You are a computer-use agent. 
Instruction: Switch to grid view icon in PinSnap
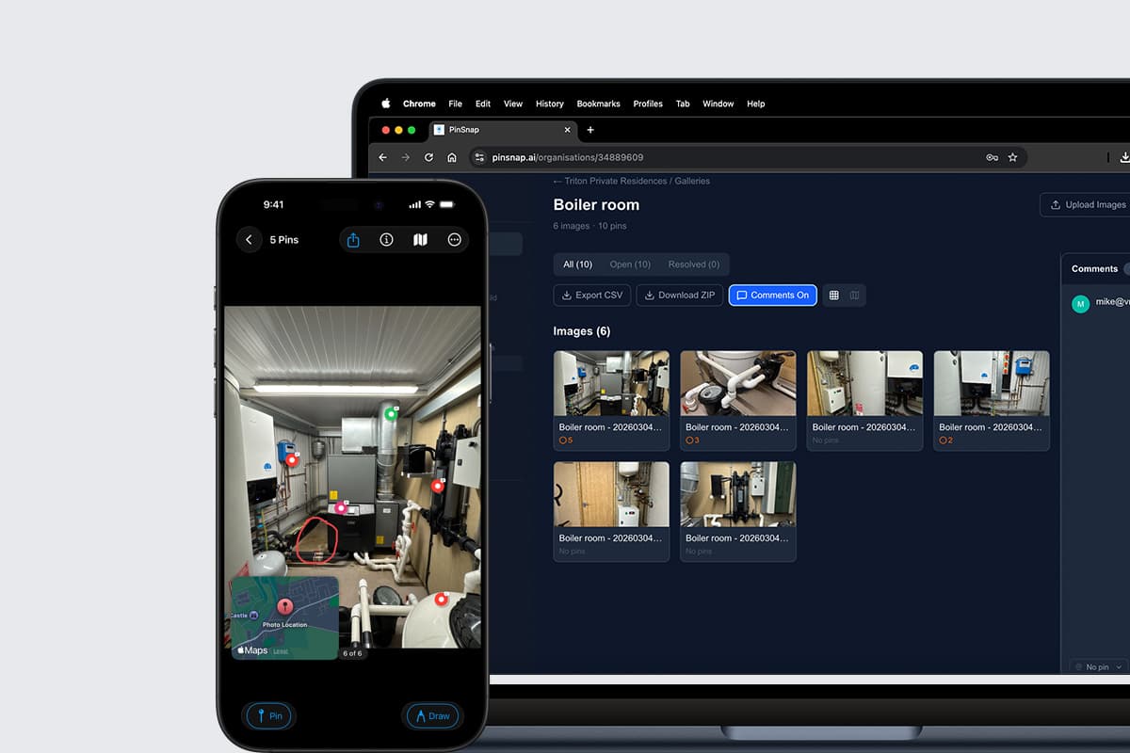click(x=833, y=295)
